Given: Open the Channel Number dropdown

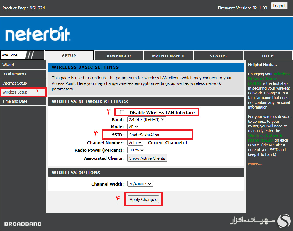Looking at the screenshot, I should [x=135, y=142].
